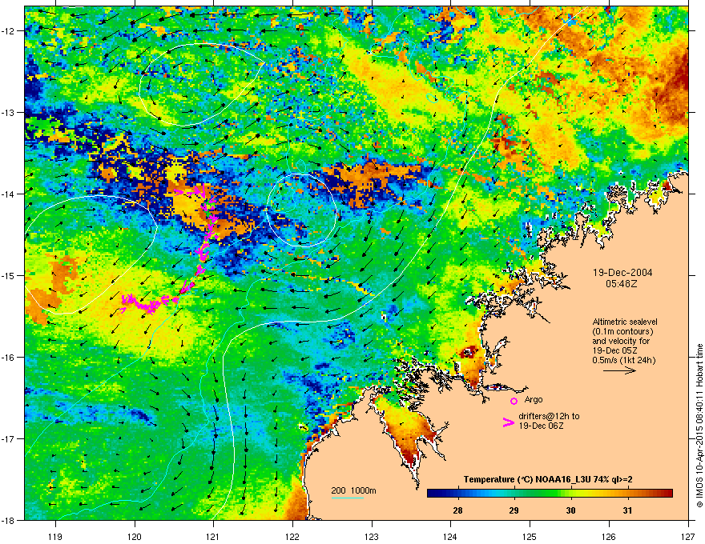Click the temperature colorbar title text
Viewport: 705px width, 544px height.
click(548, 479)
